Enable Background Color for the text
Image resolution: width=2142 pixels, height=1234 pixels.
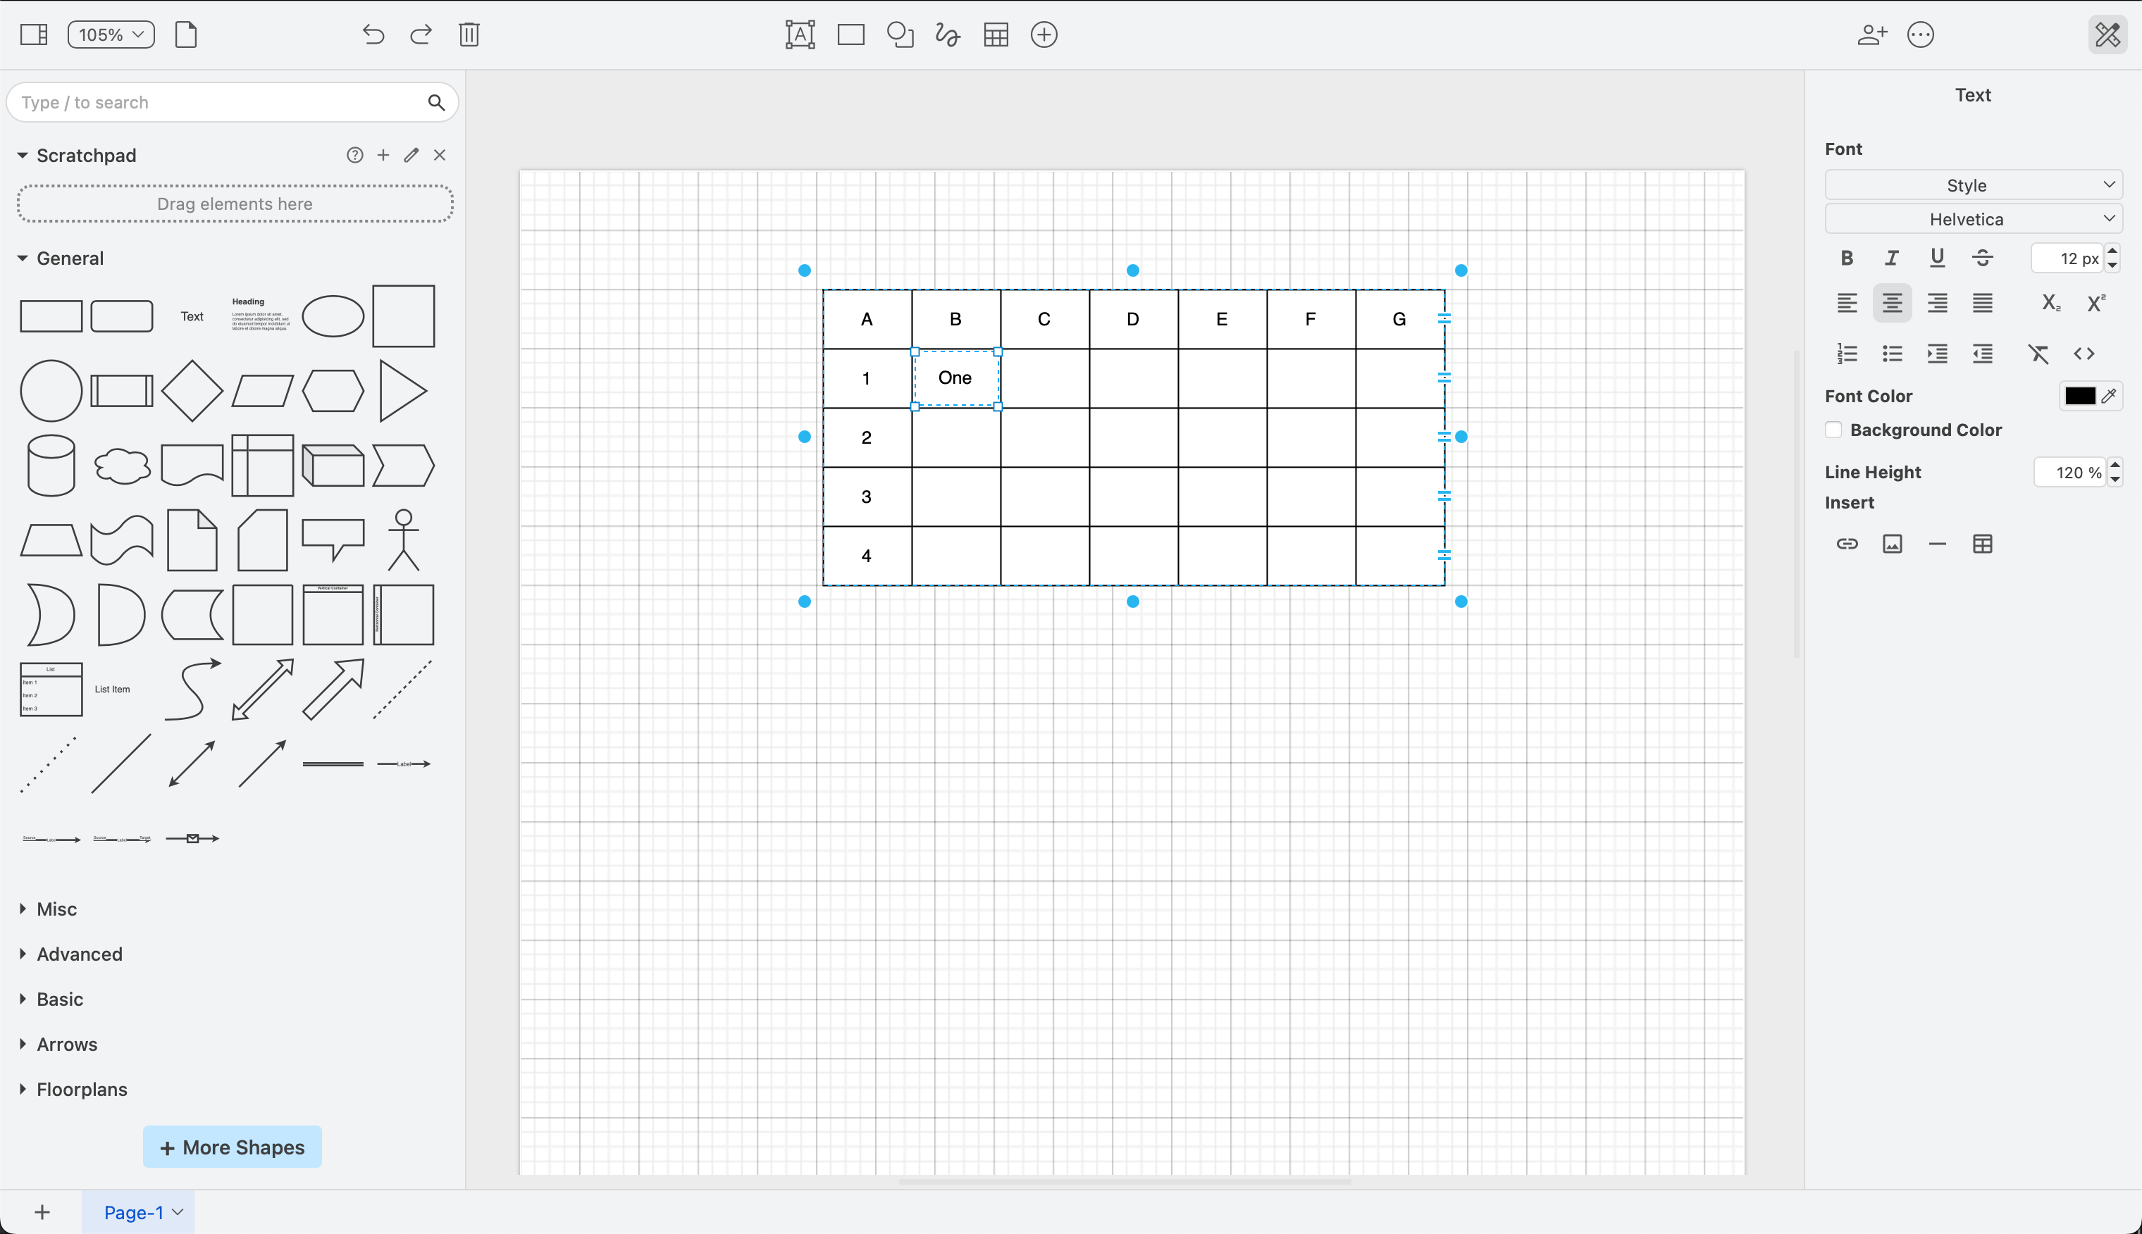(x=1833, y=430)
